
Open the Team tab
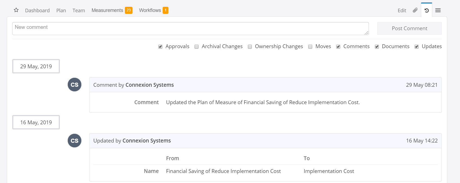coord(79,10)
